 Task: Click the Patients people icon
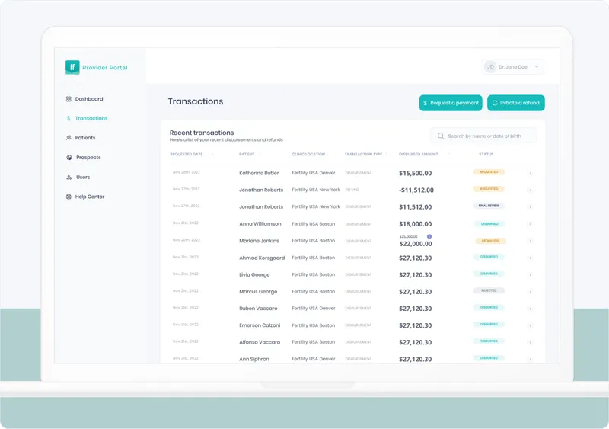click(x=69, y=138)
